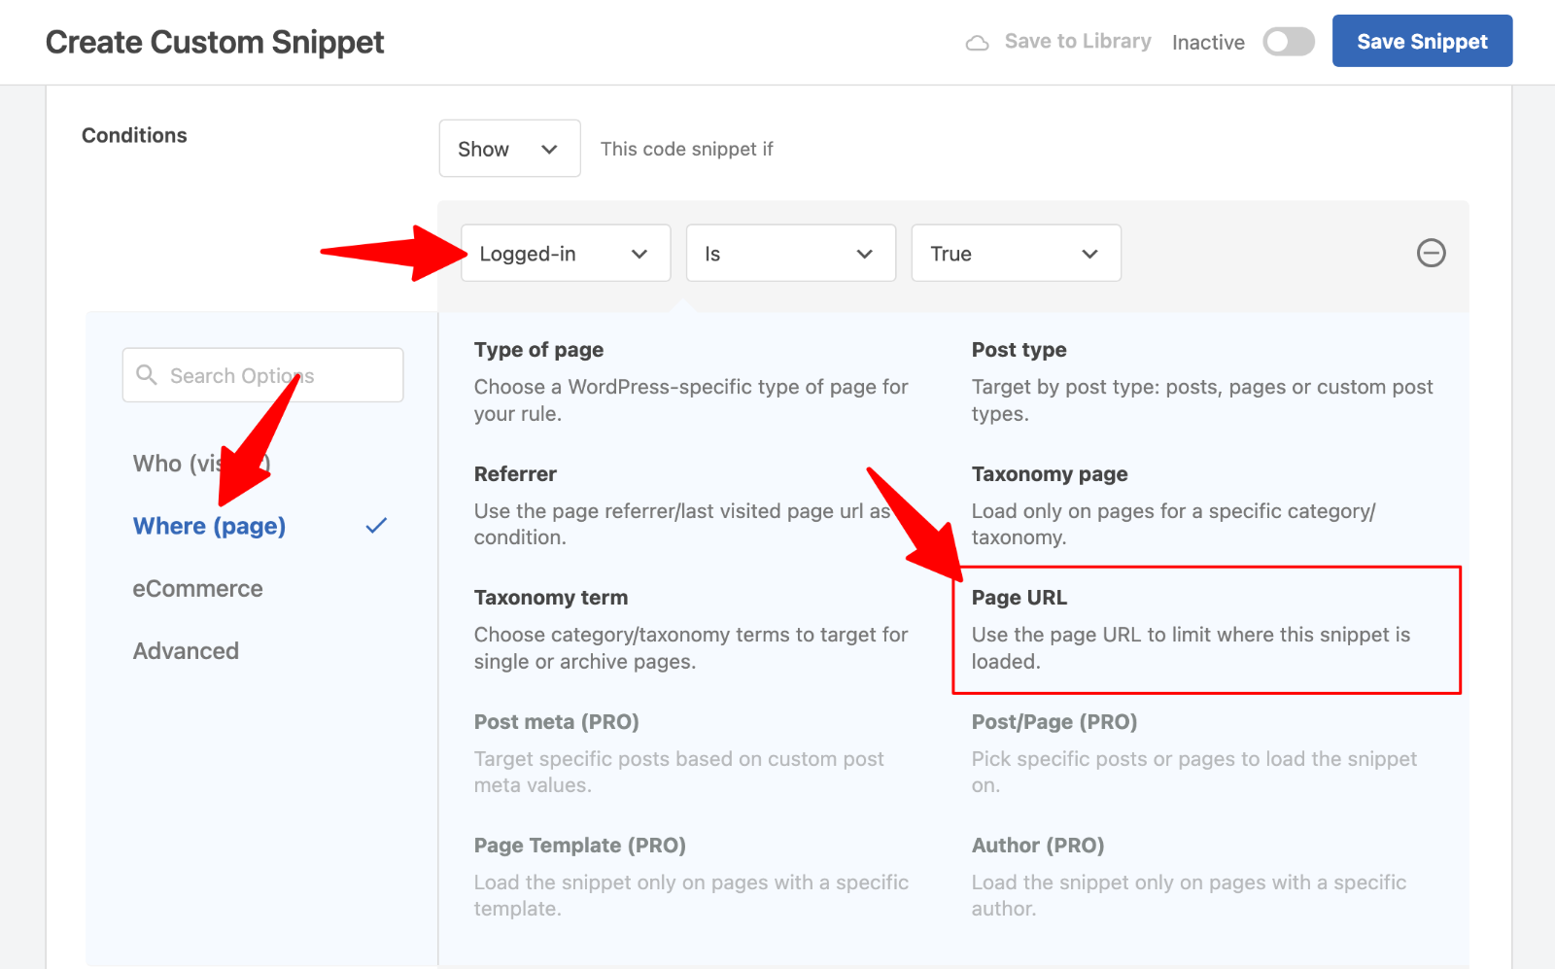Select the Advanced category
Screen dimensions: 1555x969
[186, 651]
